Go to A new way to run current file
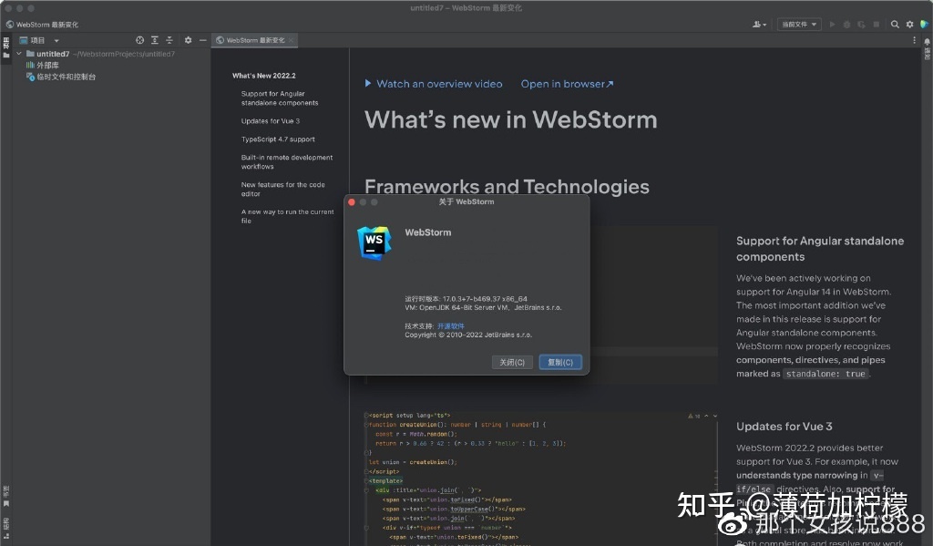The image size is (933, 546). click(287, 216)
